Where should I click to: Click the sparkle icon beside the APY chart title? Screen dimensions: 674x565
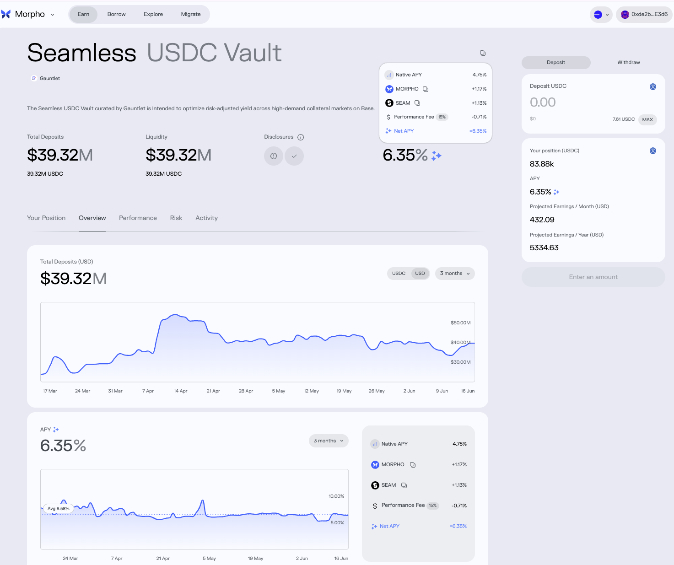(56, 430)
